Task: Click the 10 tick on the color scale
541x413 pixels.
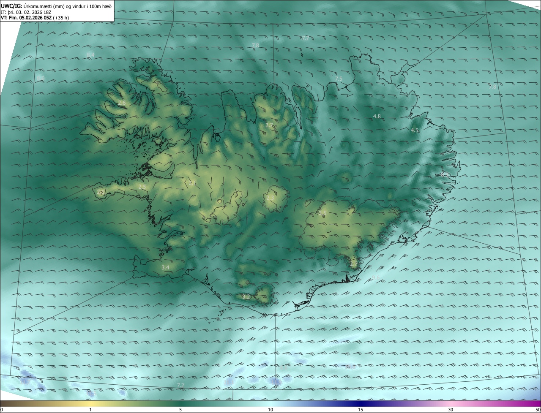Action: (x=270, y=410)
